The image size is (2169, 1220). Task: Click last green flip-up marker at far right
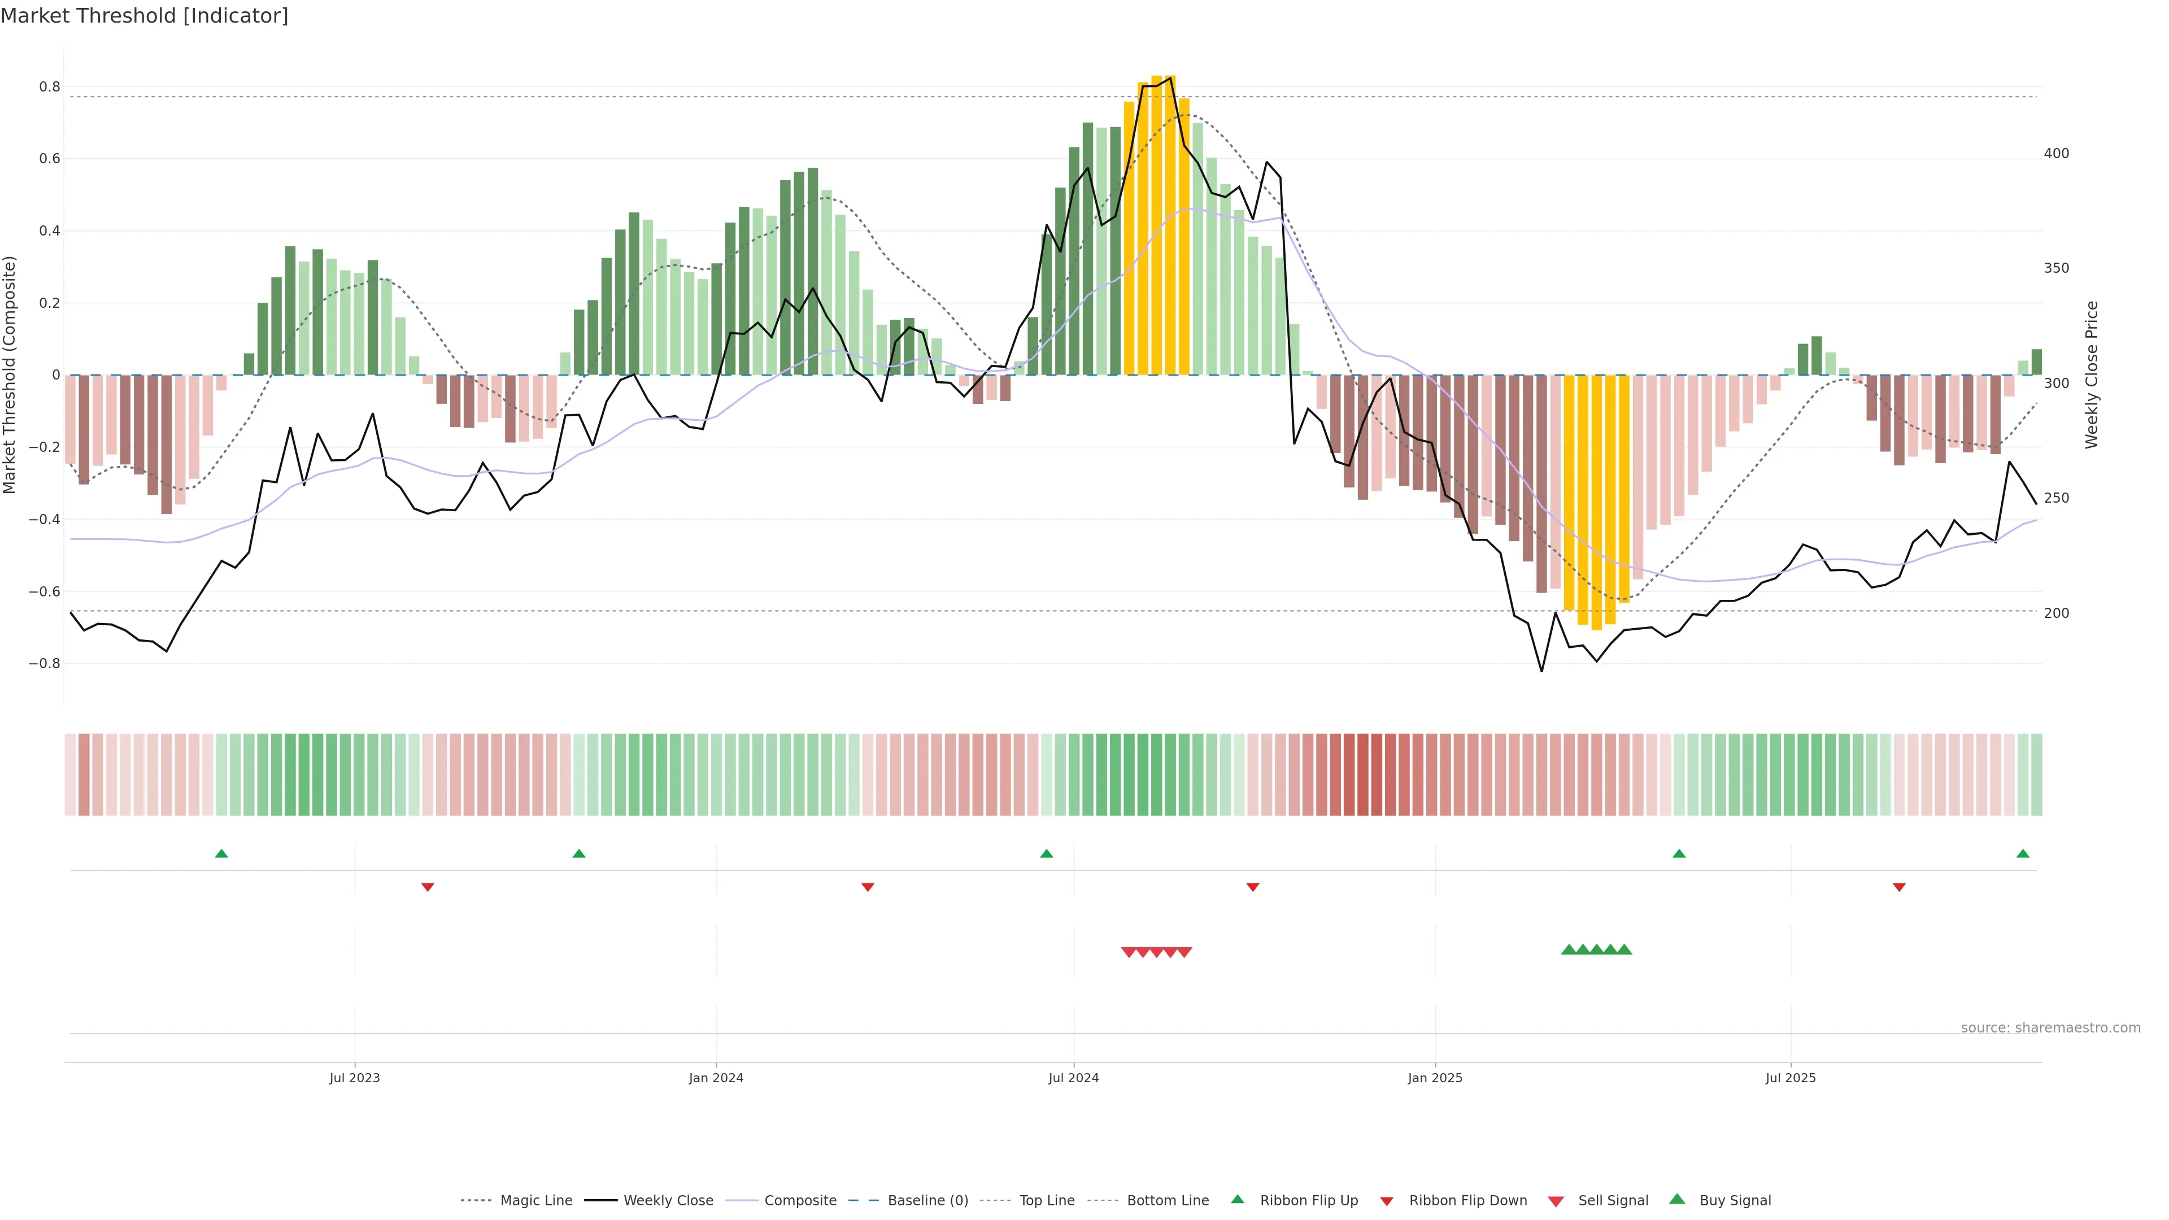[2023, 854]
